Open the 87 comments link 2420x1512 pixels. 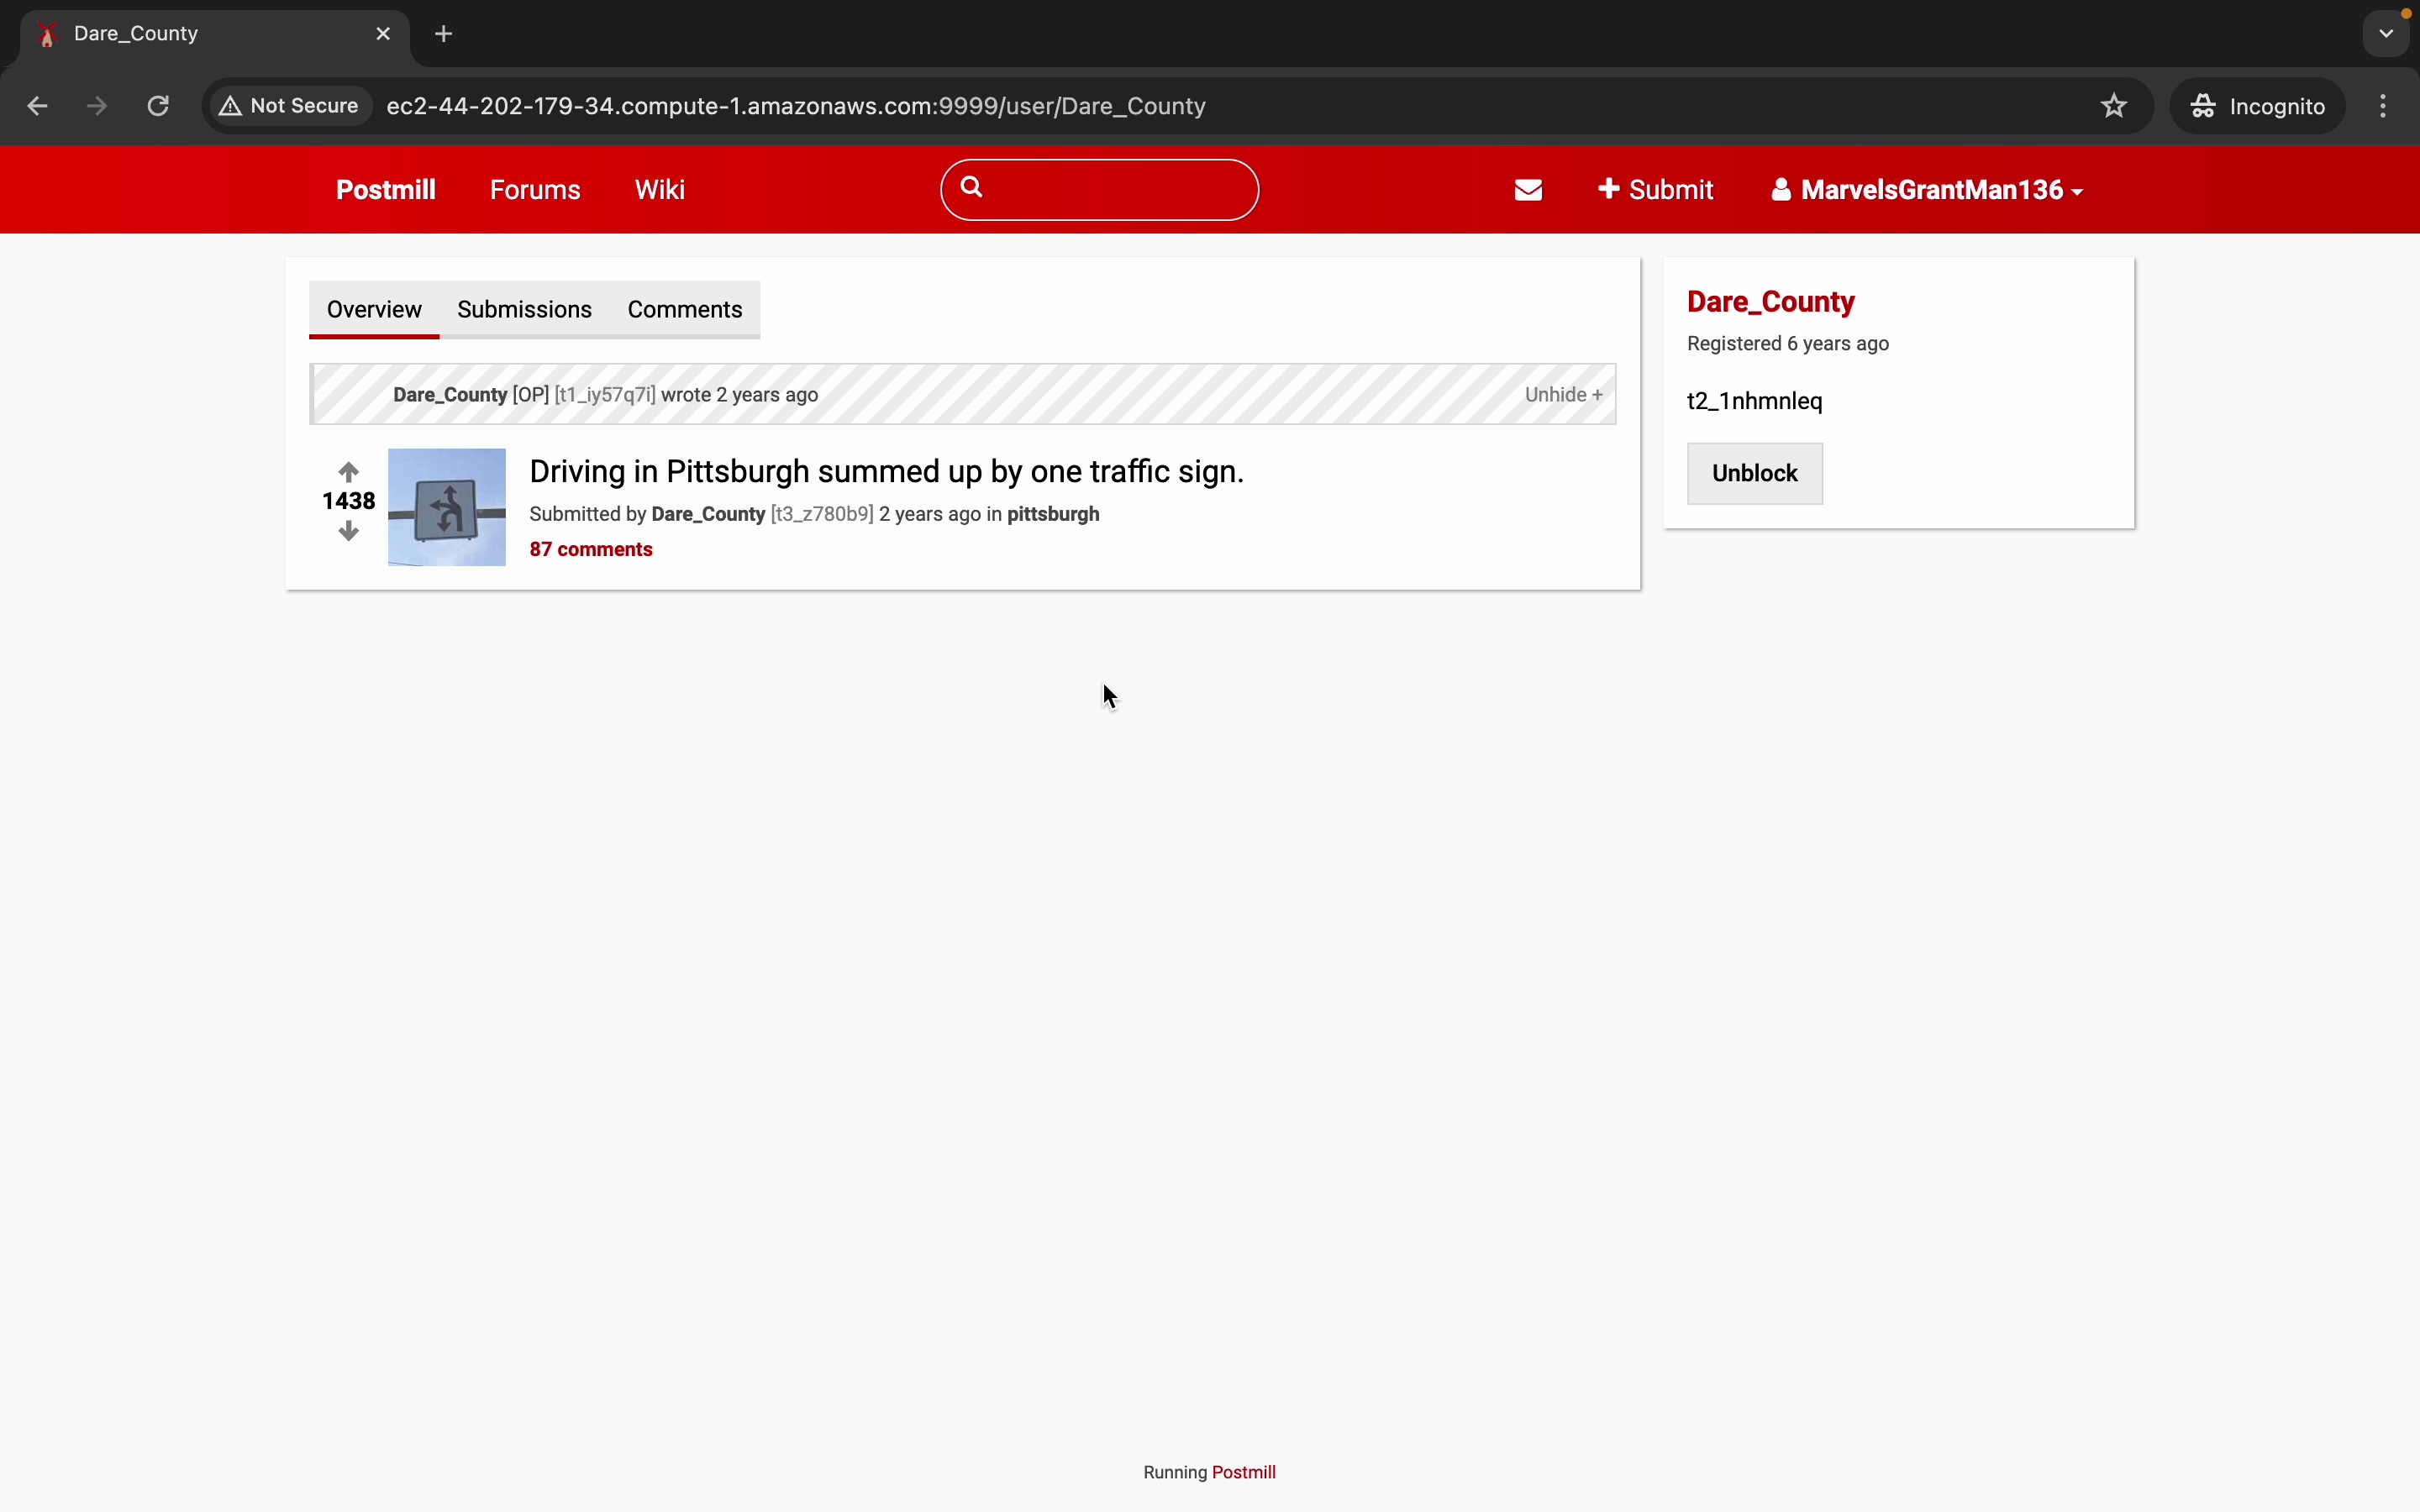(x=590, y=550)
